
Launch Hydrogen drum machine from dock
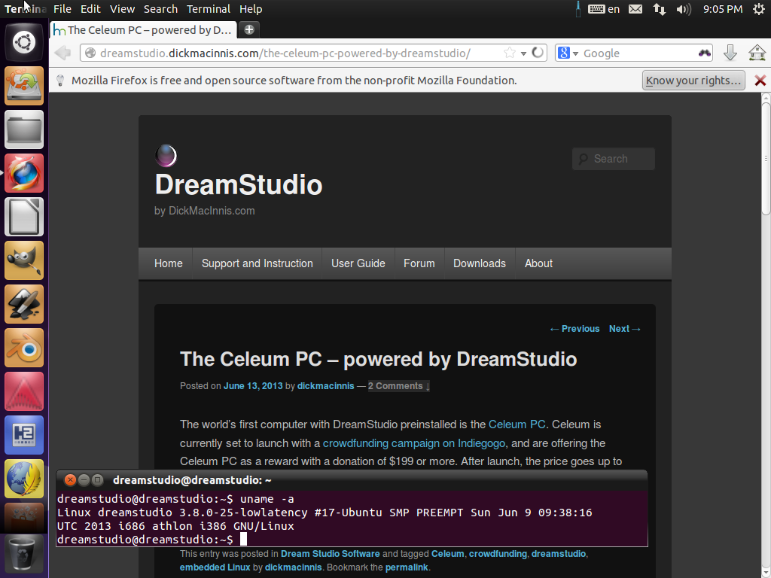point(23,436)
